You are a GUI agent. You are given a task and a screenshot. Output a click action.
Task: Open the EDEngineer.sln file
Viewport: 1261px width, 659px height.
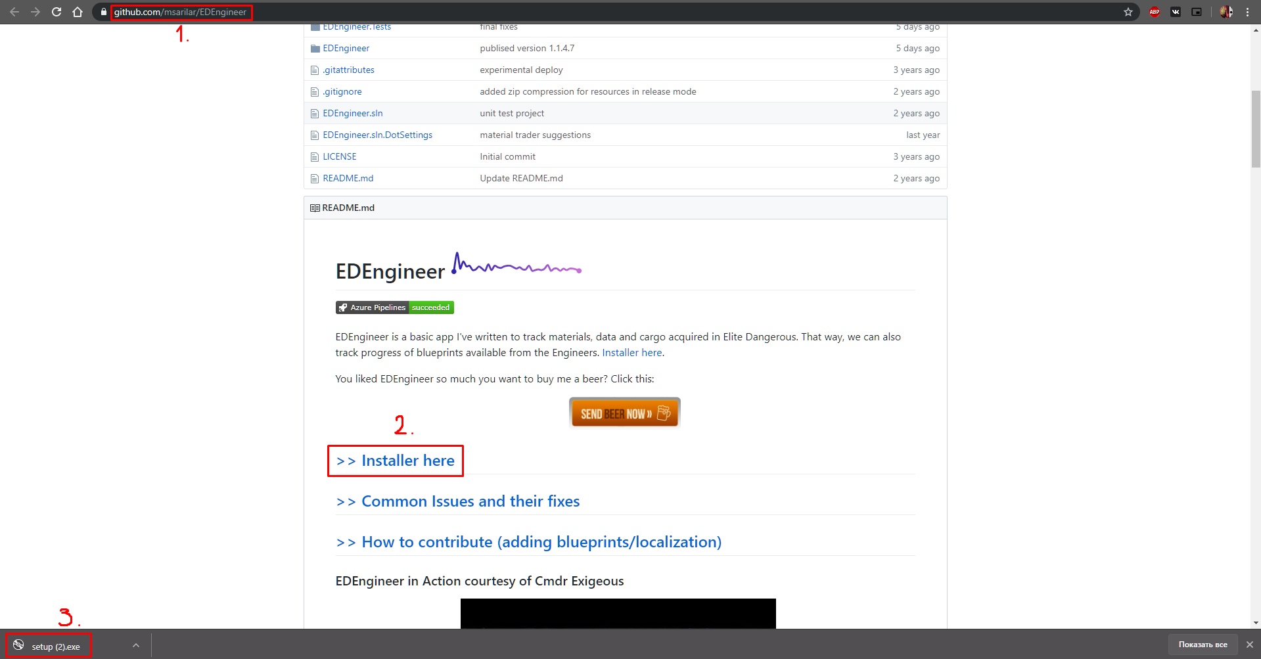point(352,114)
